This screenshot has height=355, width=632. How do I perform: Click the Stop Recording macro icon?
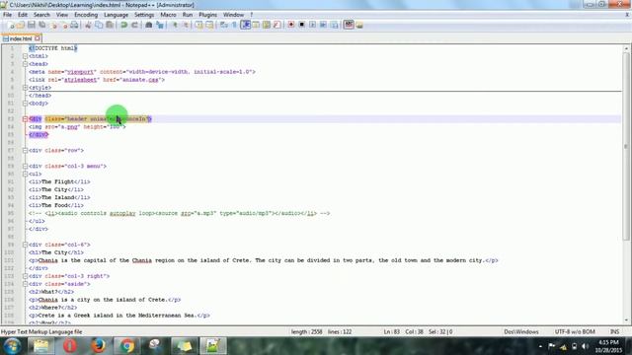coord(301,25)
